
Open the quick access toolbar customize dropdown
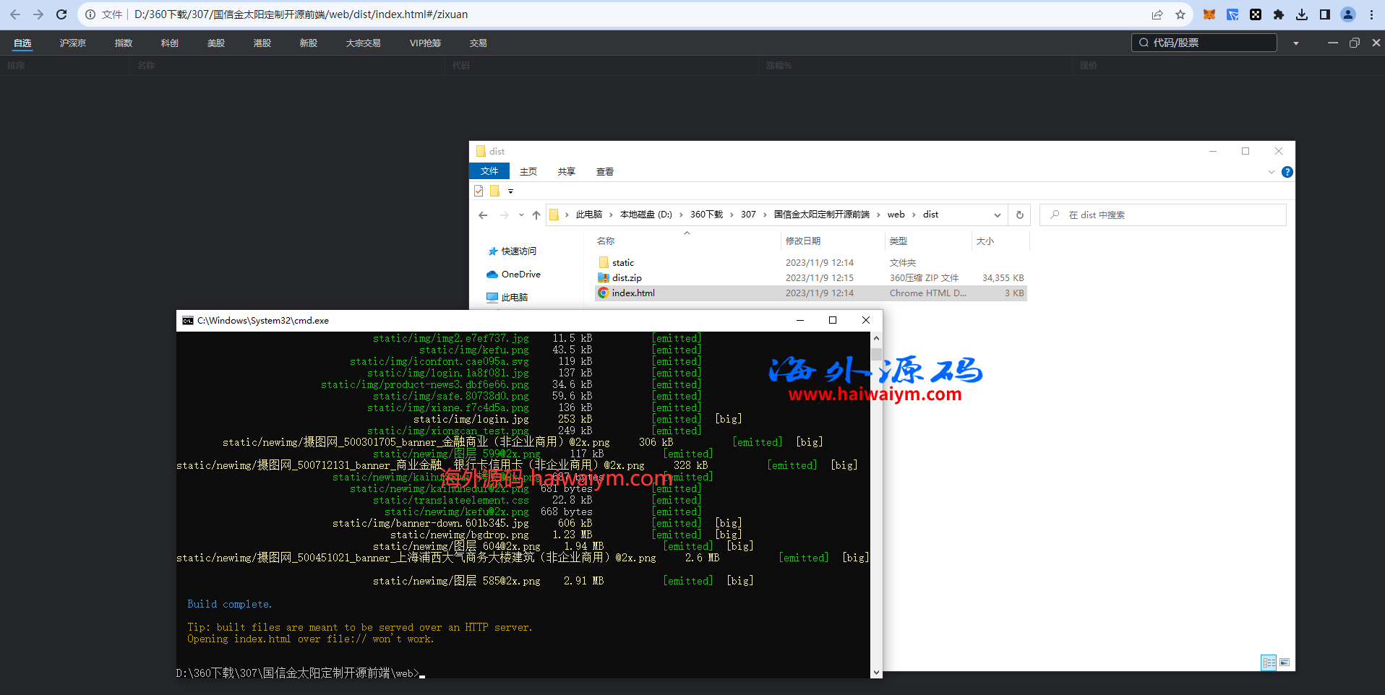point(510,191)
